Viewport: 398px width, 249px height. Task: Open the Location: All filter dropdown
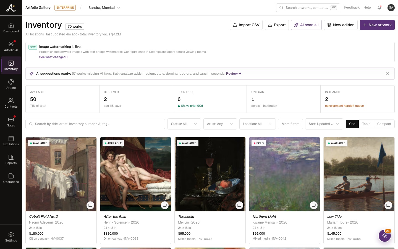click(258, 124)
